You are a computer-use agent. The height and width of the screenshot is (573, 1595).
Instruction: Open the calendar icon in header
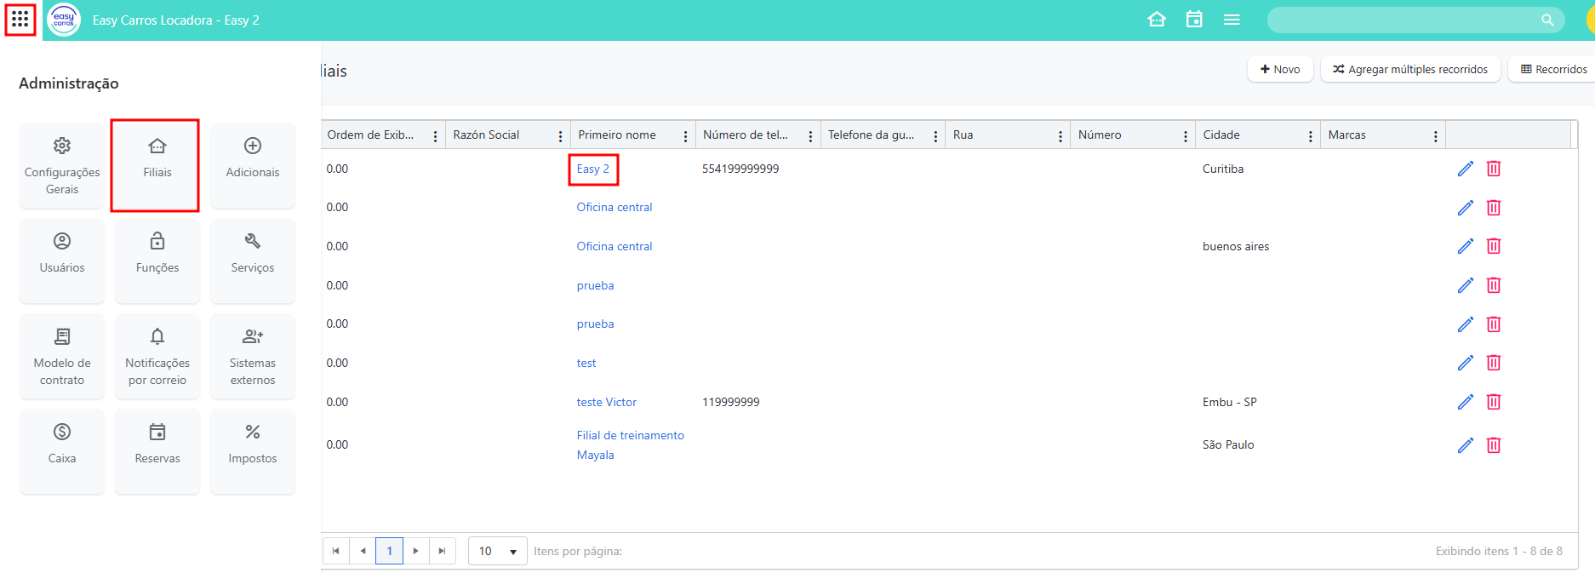1194,20
